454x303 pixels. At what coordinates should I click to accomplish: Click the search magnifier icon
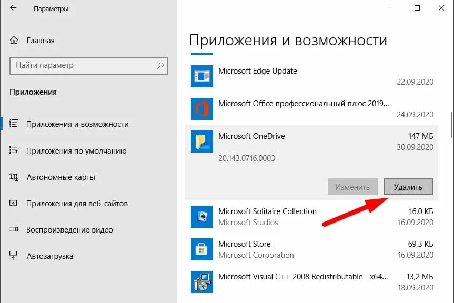160,66
